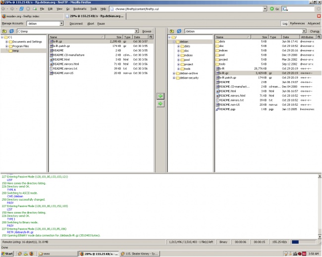Click the transfer progress bar
Screen dimensions: 322x257
click(304, 242)
